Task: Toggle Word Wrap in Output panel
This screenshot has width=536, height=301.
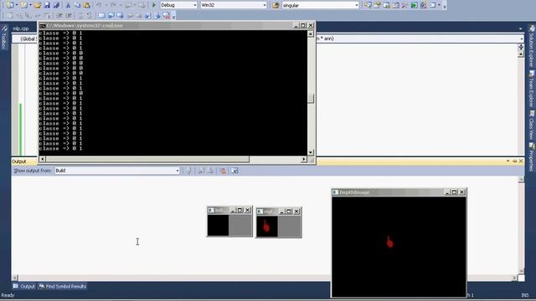Action: [x=234, y=171]
